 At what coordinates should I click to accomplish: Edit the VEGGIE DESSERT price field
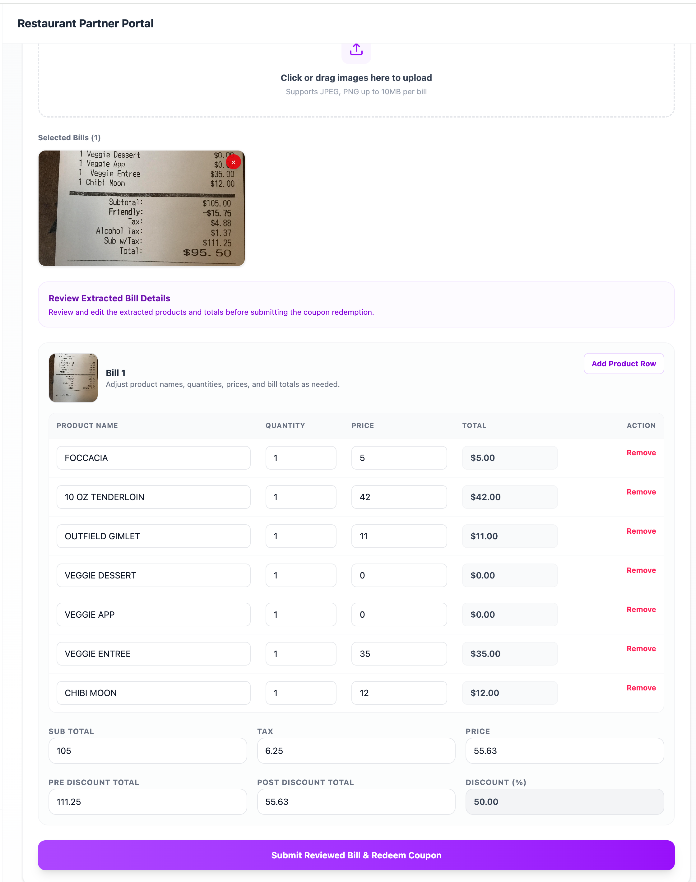click(x=399, y=575)
